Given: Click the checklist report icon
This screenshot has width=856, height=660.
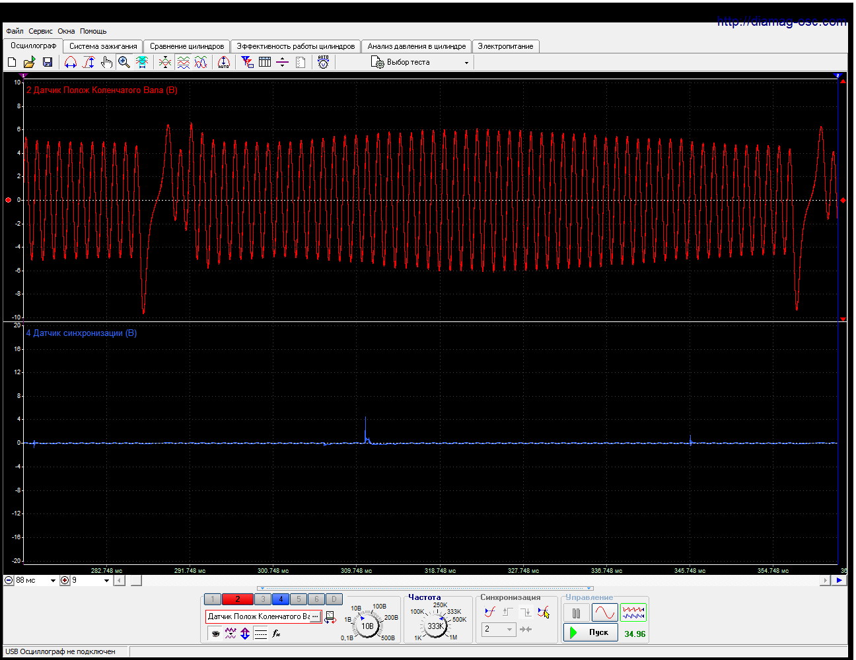Looking at the screenshot, I should pos(301,62).
